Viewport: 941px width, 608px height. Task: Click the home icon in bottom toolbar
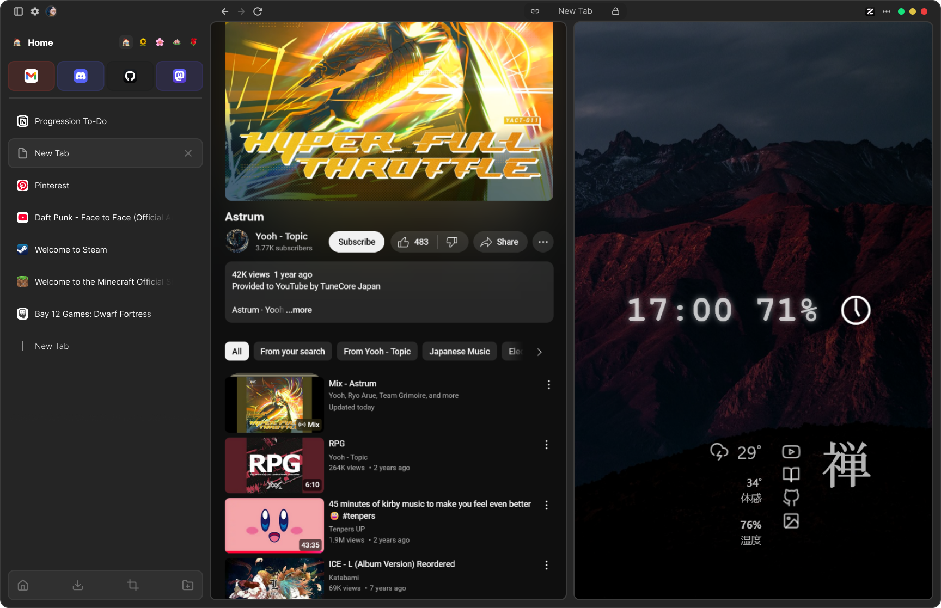[x=23, y=585]
